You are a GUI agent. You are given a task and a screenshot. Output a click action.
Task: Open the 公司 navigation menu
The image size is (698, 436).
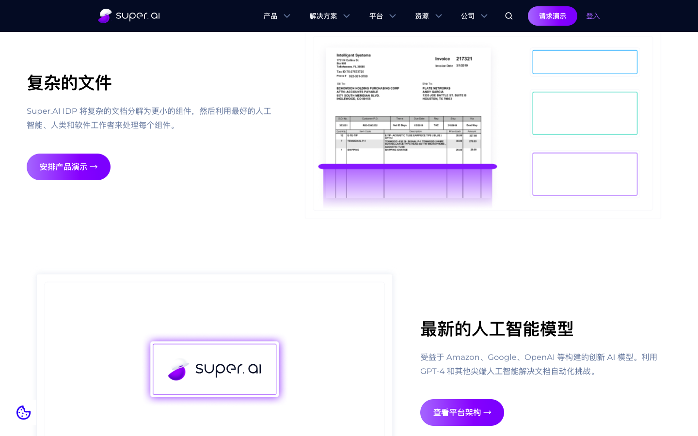coord(468,16)
